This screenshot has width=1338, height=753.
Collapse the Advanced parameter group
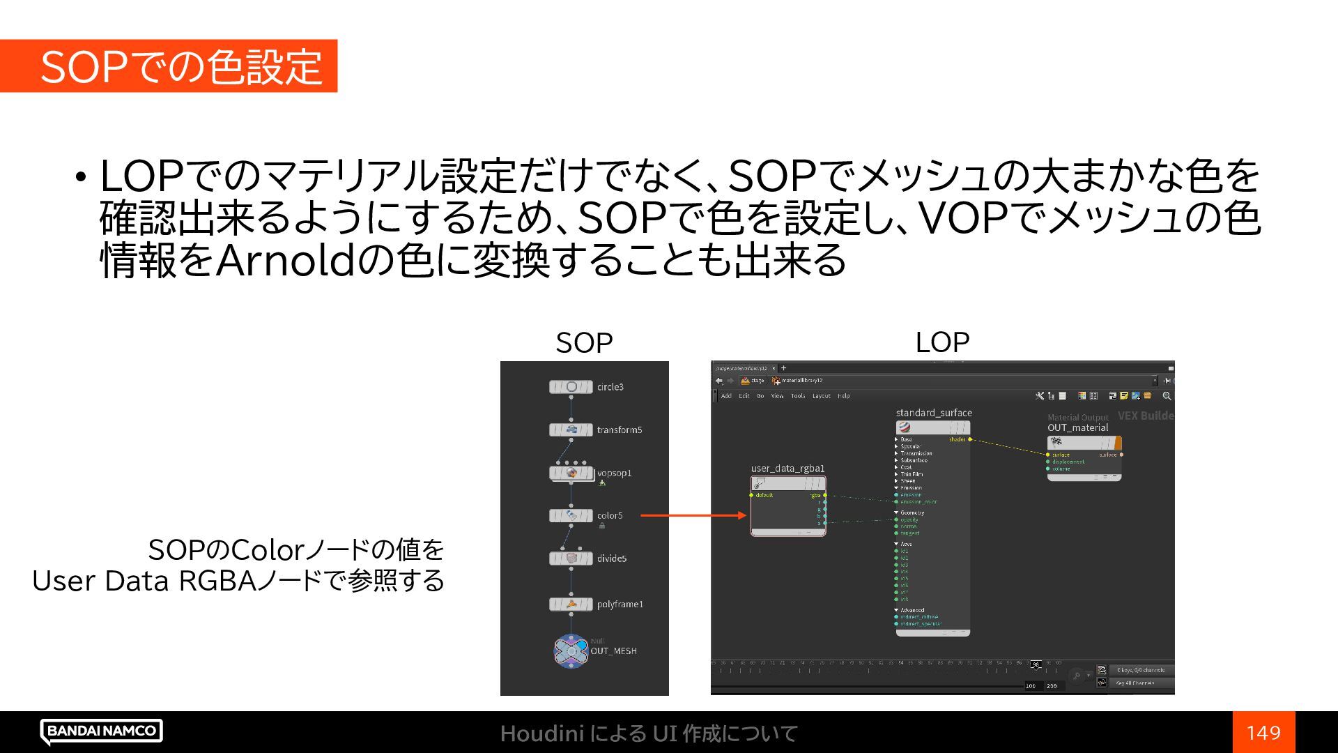(x=897, y=610)
